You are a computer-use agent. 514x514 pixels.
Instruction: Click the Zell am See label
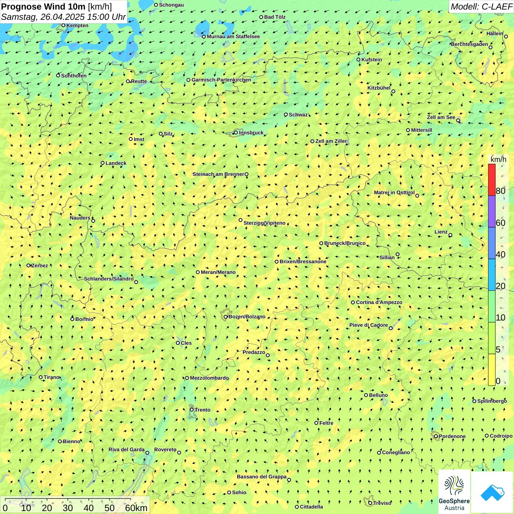point(441,117)
